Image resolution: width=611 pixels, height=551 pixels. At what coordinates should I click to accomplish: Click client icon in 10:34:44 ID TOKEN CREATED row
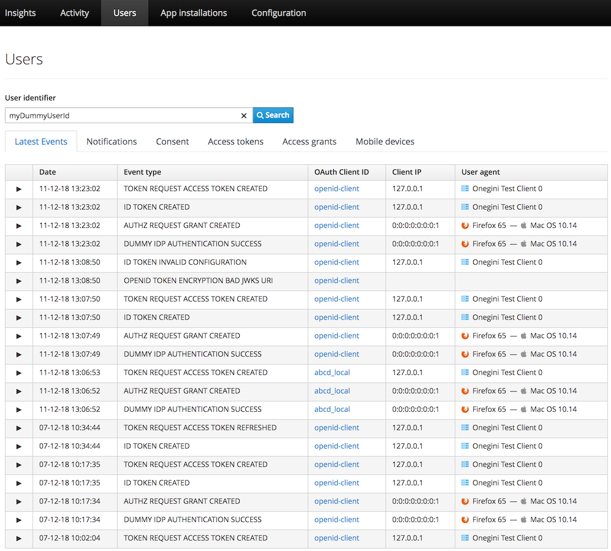465,446
